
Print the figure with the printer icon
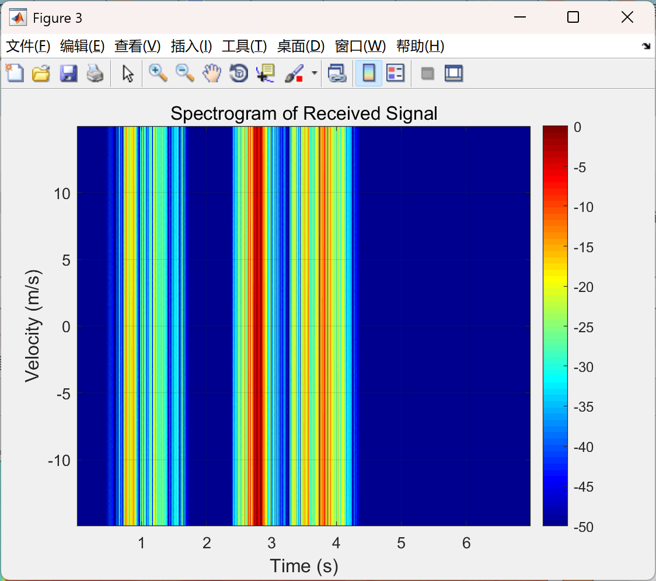pos(95,73)
